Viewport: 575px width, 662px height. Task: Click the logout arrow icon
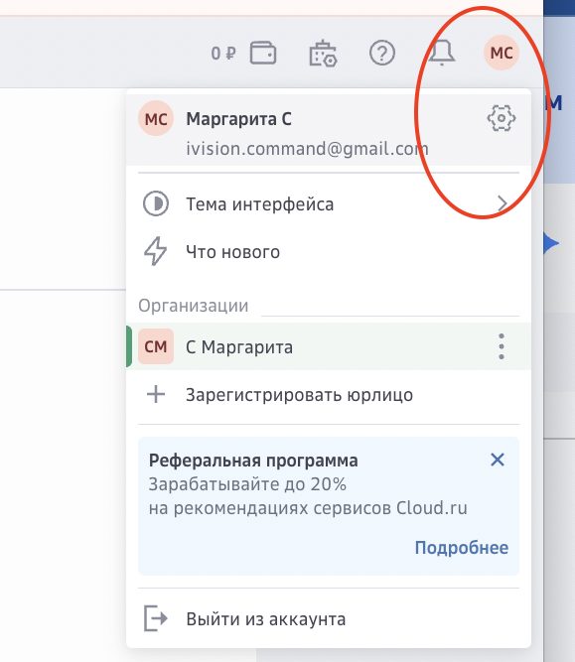tap(156, 618)
